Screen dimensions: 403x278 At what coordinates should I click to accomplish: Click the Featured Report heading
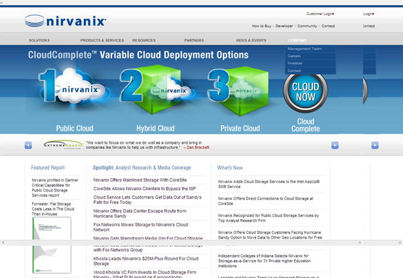pyautogui.click(x=48, y=168)
